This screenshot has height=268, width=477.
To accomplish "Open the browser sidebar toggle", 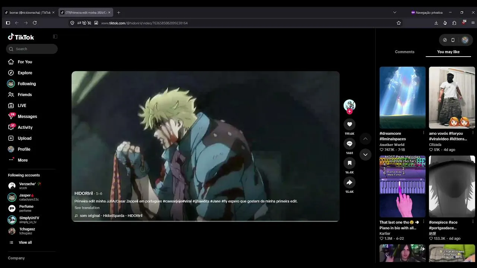I will click(x=8, y=23).
